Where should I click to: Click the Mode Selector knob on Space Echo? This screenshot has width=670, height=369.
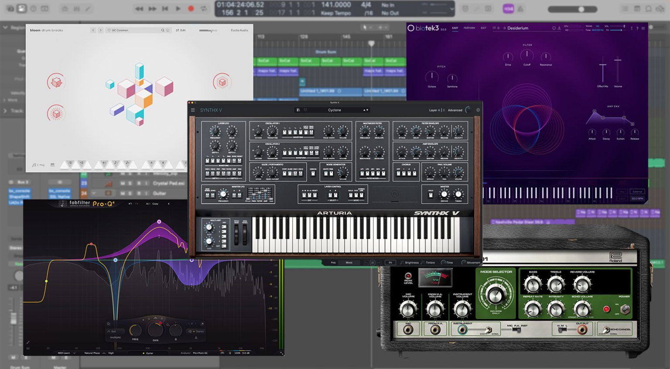[x=496, y=295]
